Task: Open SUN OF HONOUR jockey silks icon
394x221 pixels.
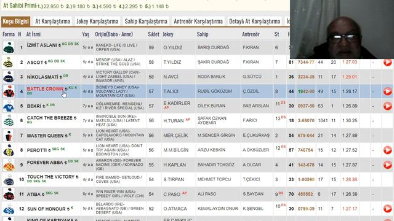Action: coord(9,209)
